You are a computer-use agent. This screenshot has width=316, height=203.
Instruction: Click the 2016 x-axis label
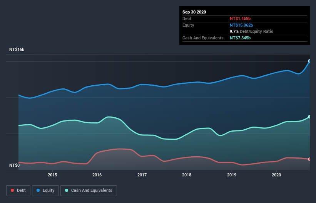(97, 175)
